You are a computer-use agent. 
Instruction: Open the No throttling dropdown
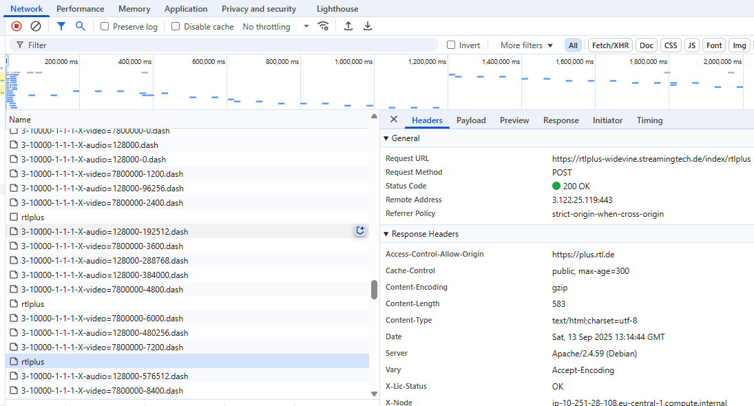coord(275,26)
